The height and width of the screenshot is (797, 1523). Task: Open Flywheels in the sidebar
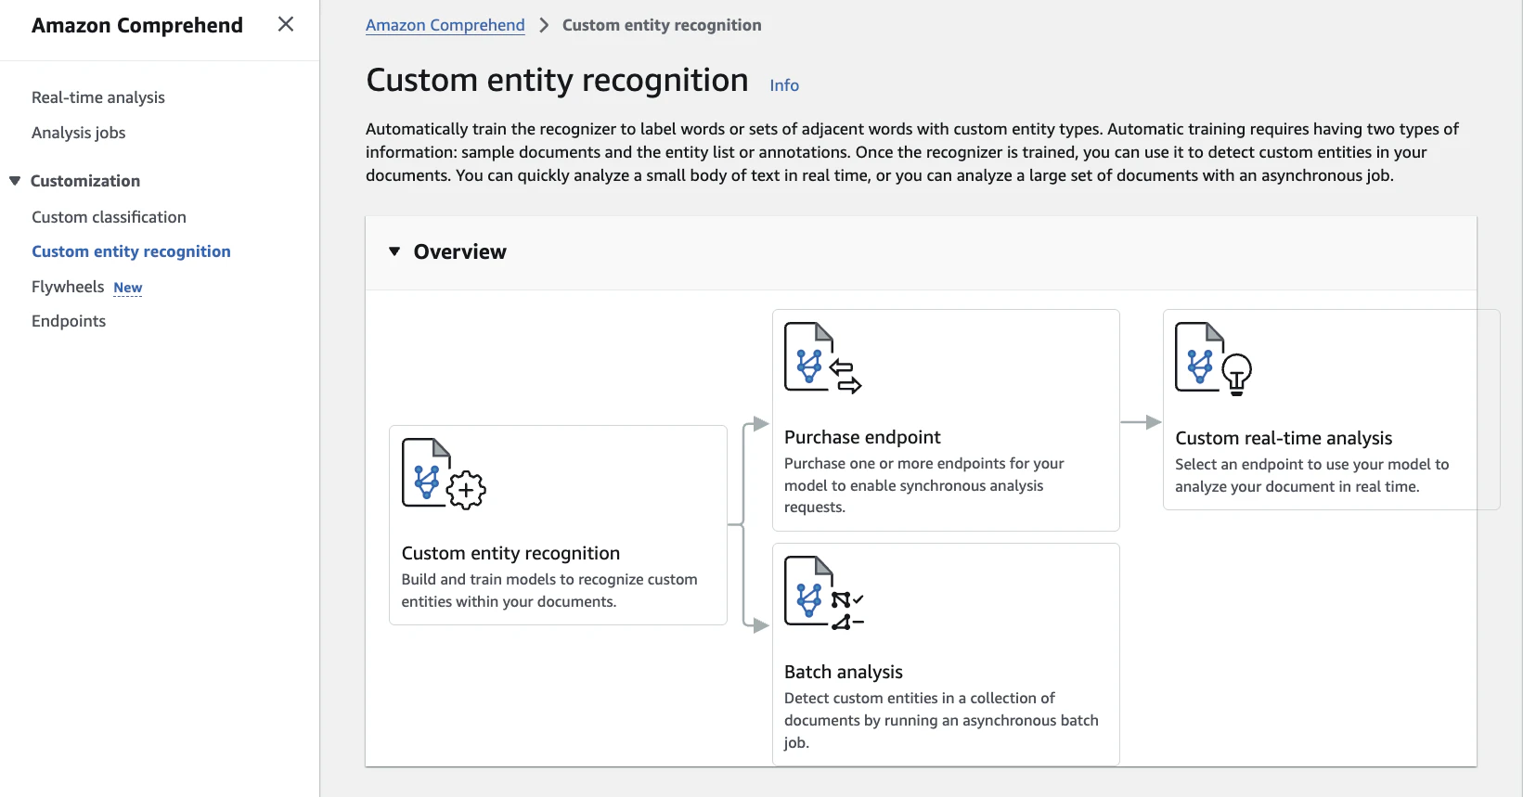coord(68,287)
